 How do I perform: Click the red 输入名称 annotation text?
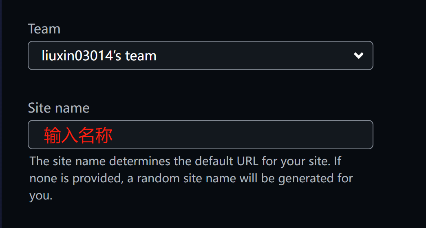tap(78, 135)
